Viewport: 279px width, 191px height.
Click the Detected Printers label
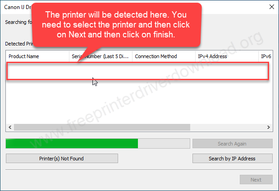[18, 44]
